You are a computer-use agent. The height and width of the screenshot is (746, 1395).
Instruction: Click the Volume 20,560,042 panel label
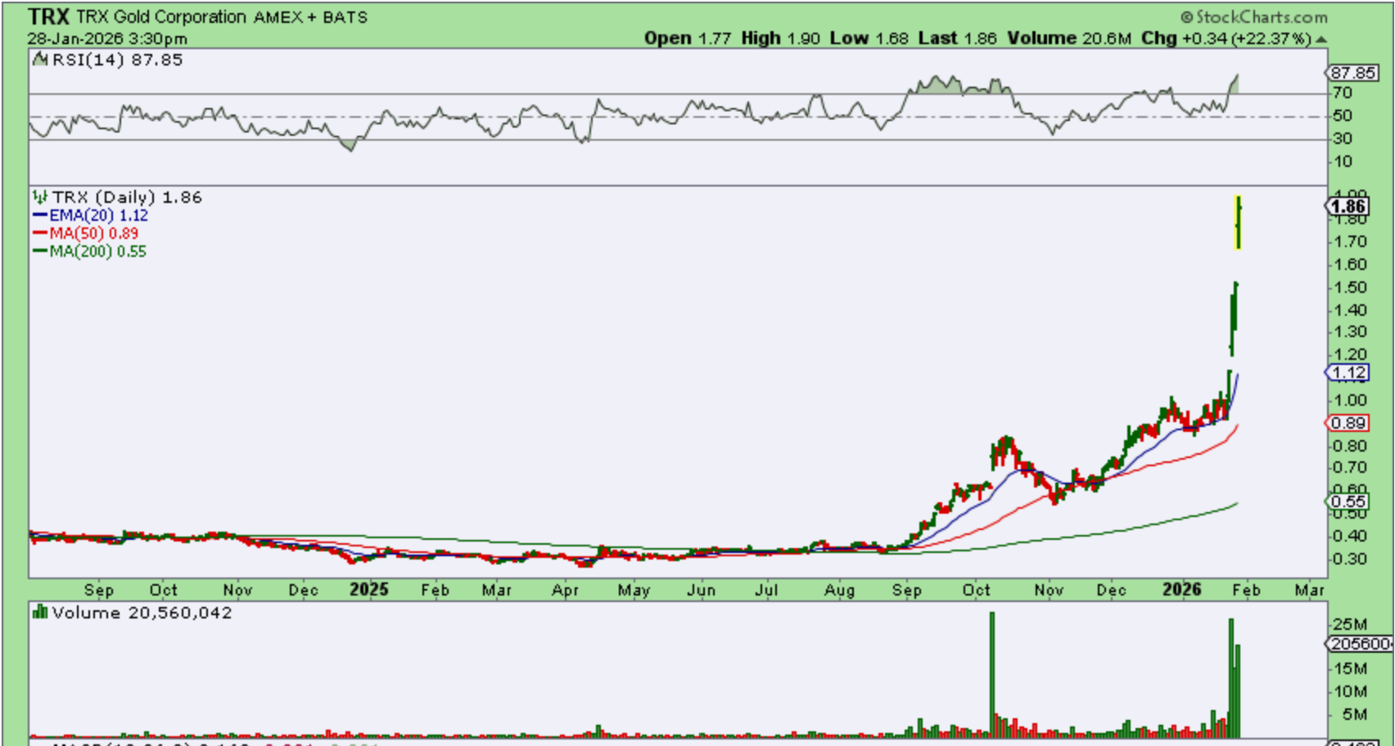click(x=142, y=613)
